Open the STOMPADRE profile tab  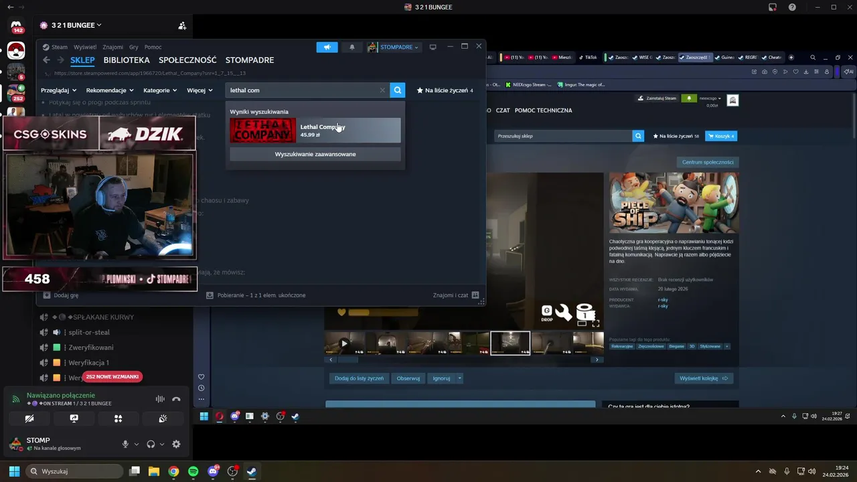point(250,60)
